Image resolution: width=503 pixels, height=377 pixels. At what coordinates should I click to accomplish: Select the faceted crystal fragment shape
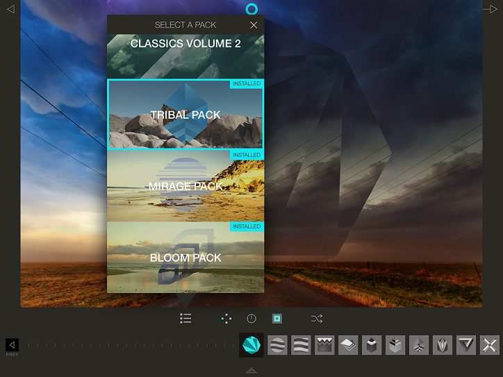443,345
